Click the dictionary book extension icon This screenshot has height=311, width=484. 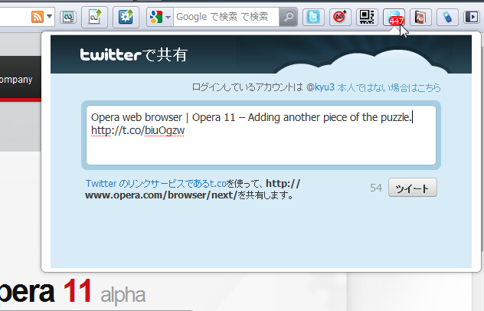tap(420, 17)
